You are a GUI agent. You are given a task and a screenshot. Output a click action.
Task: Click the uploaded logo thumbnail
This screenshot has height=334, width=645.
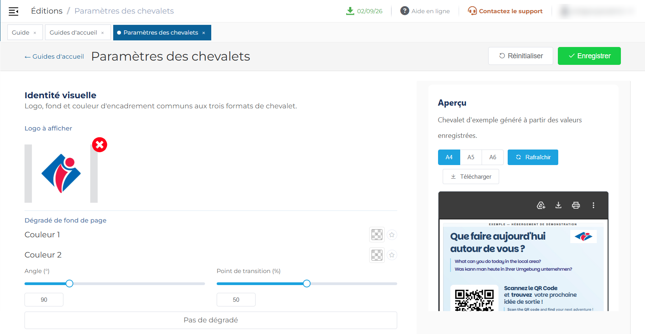click(61, 174)
